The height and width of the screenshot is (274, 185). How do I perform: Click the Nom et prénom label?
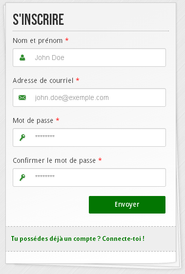[x=38, y=40]
